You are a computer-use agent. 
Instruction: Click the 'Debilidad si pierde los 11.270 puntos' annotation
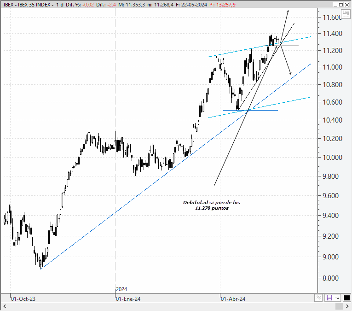(212, 205)
